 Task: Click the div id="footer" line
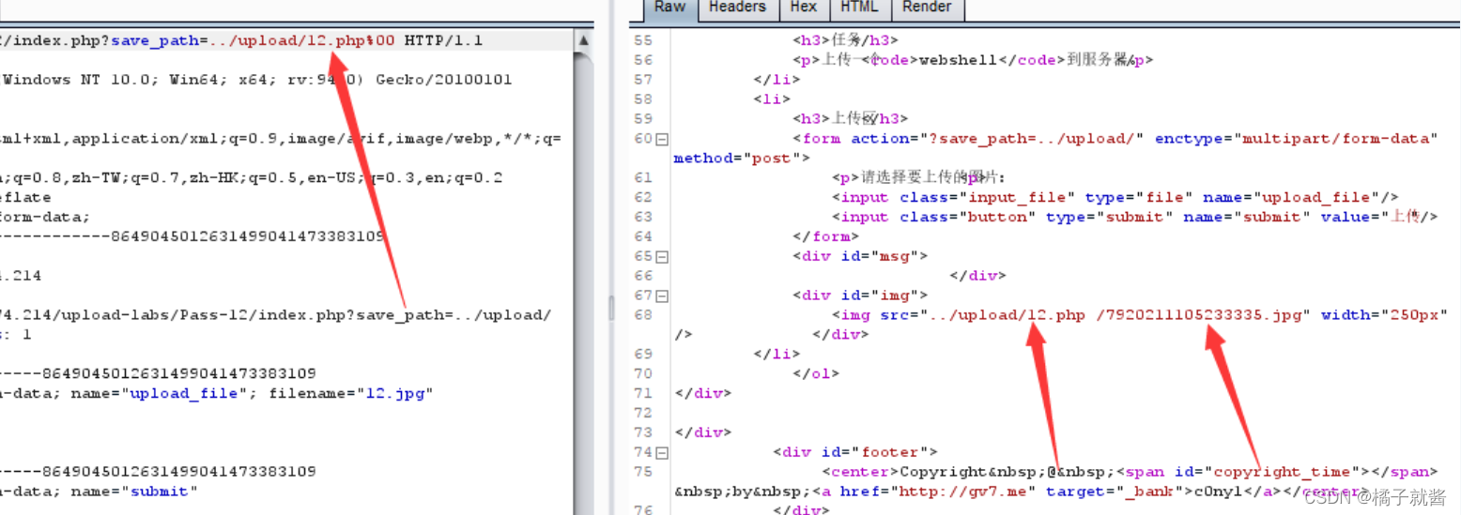pyautogui.click(x=855, y=452)
